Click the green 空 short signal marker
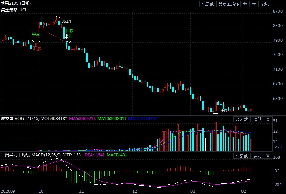 69,36
